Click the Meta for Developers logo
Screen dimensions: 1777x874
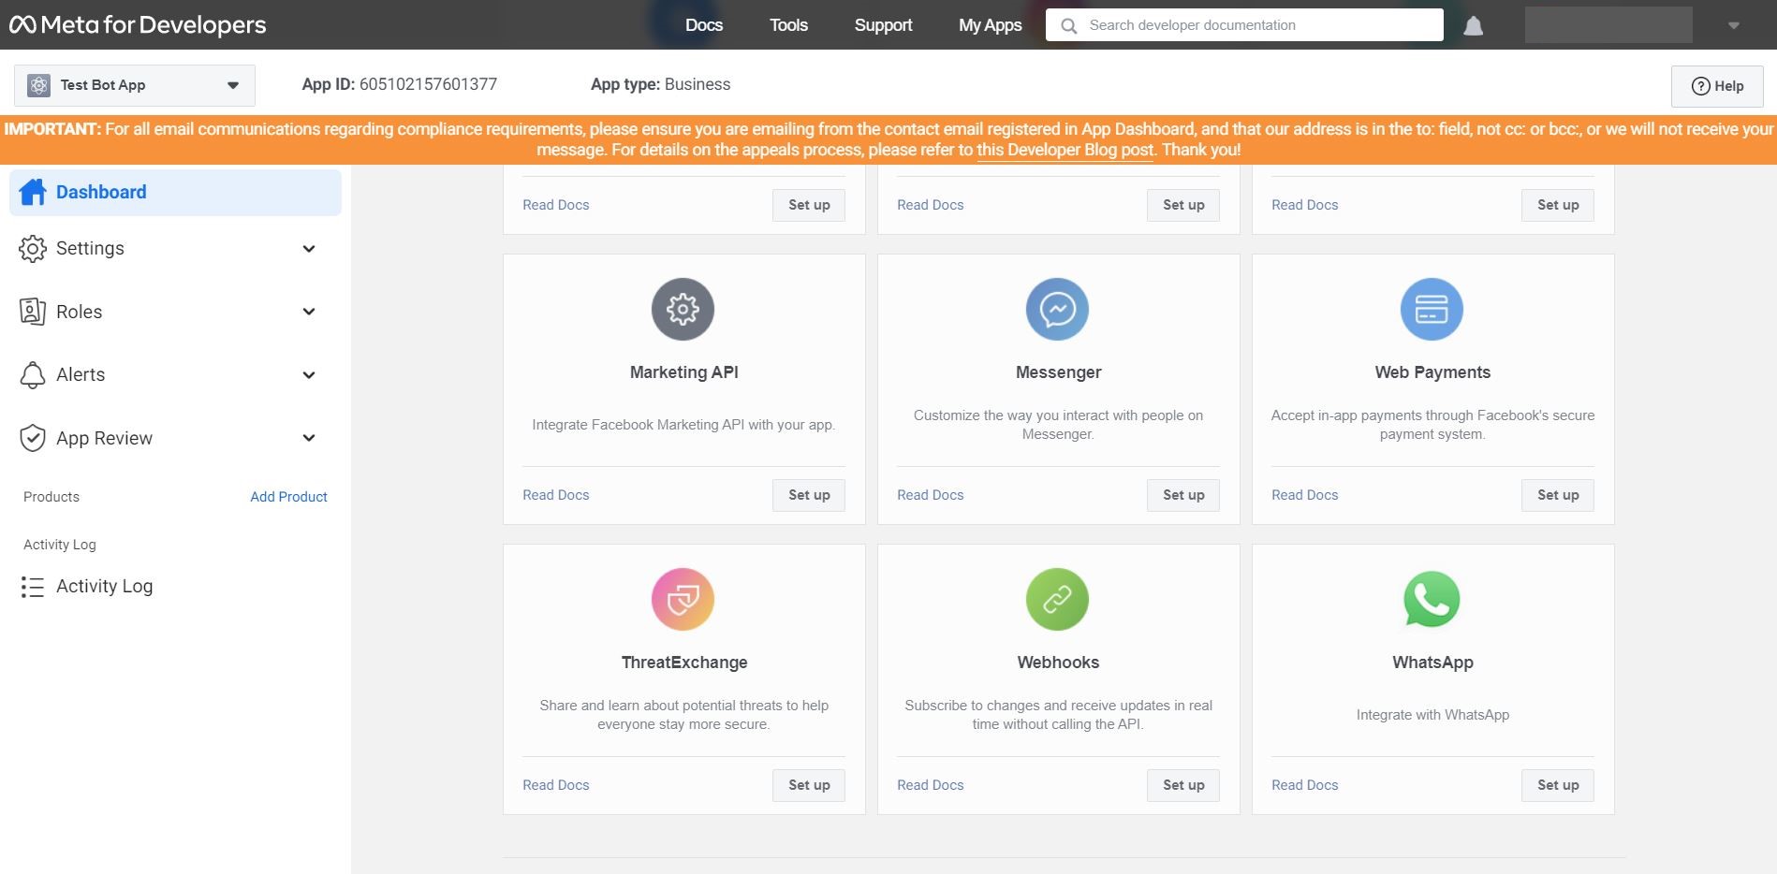pos(138,25)
